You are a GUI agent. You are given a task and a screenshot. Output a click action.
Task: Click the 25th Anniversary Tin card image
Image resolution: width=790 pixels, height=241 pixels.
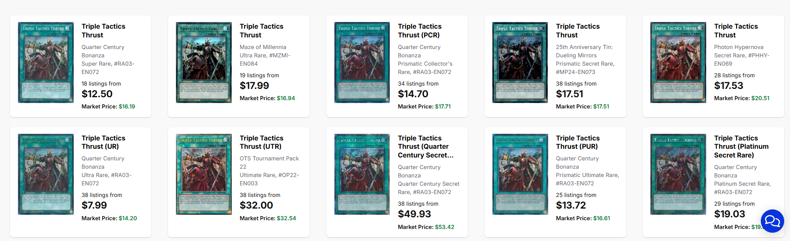point(520,62)
